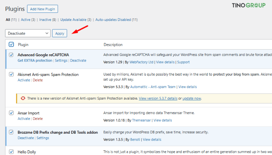Click Version 1.0.18 text
This screenshot has height=155, width=272.
pos(114,120)
